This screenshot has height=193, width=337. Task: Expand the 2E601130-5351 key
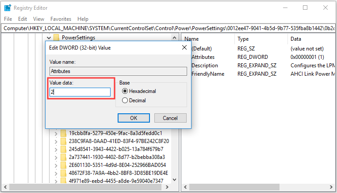[56, 166]
